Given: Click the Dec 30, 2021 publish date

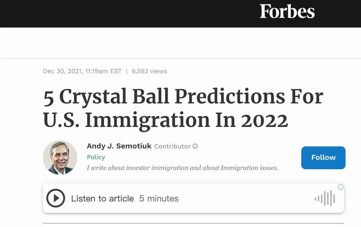Looking at the screenshot, I should point(62,71).
